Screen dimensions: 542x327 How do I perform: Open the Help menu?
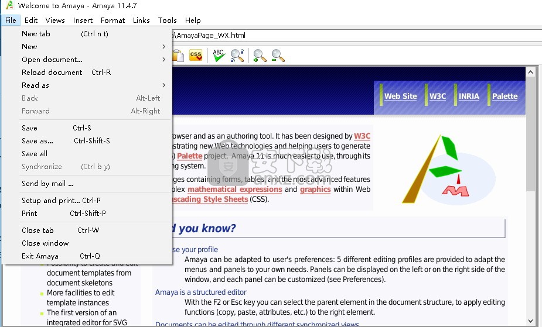pos(193,20)
